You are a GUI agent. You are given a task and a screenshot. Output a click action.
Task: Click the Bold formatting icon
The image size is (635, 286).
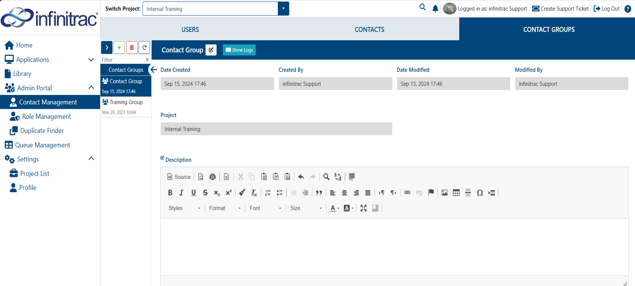click(170, 193)
